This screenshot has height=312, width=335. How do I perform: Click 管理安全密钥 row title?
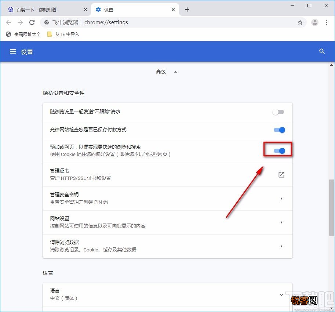[x=64, y=195]
